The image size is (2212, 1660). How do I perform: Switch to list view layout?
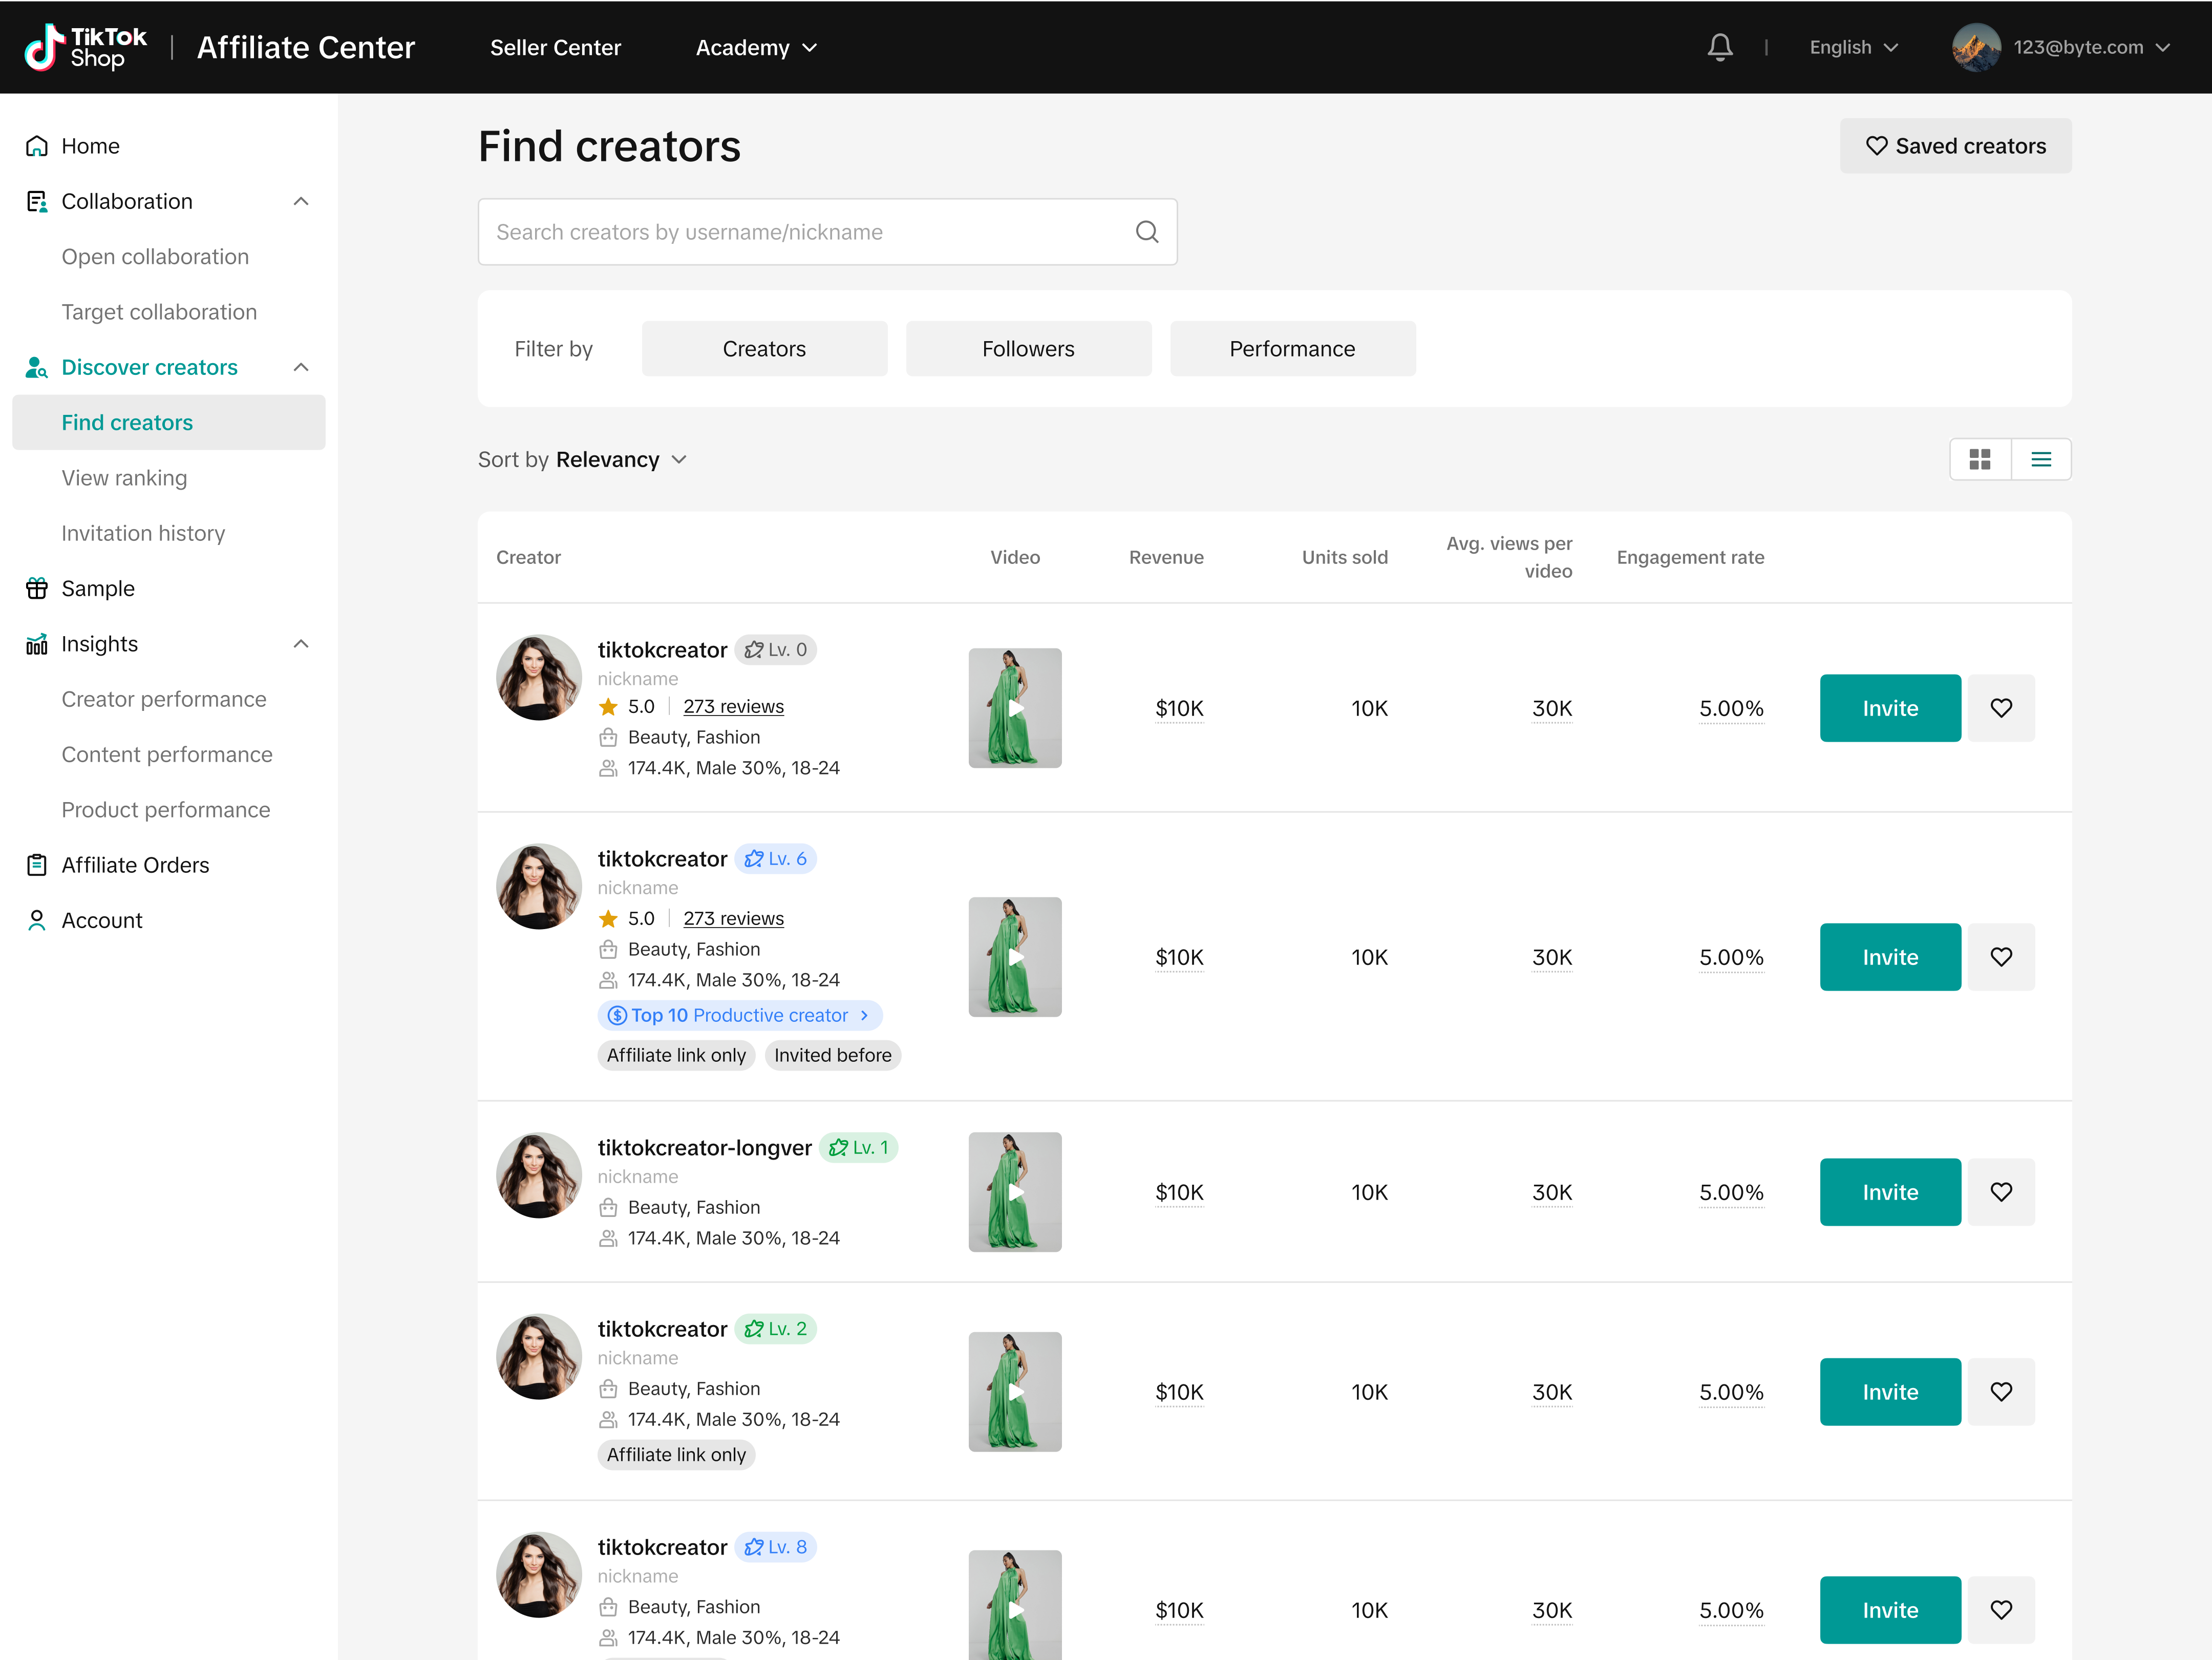coord(2040,459)
